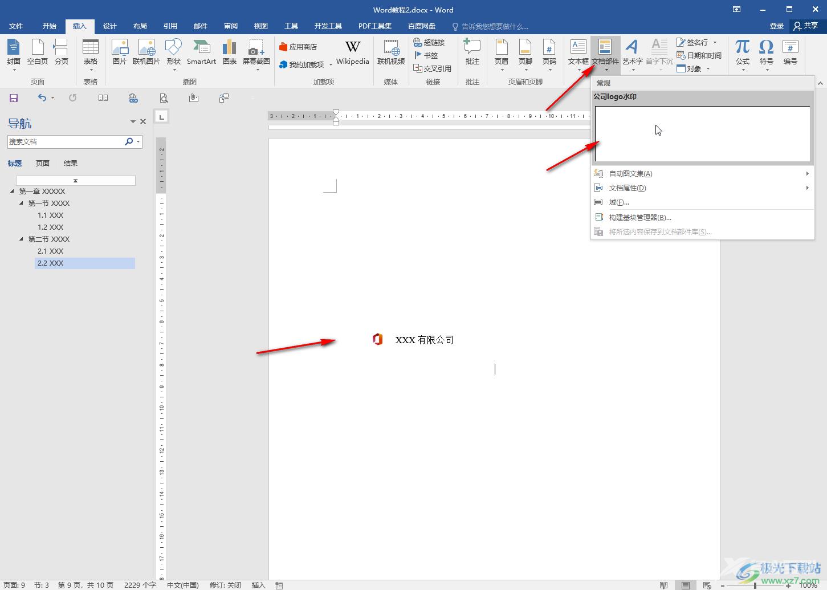The width and height of the screenshot is (827, 590).
Task: Open Navigation pane task options arrow
Action: pos(133,121)
